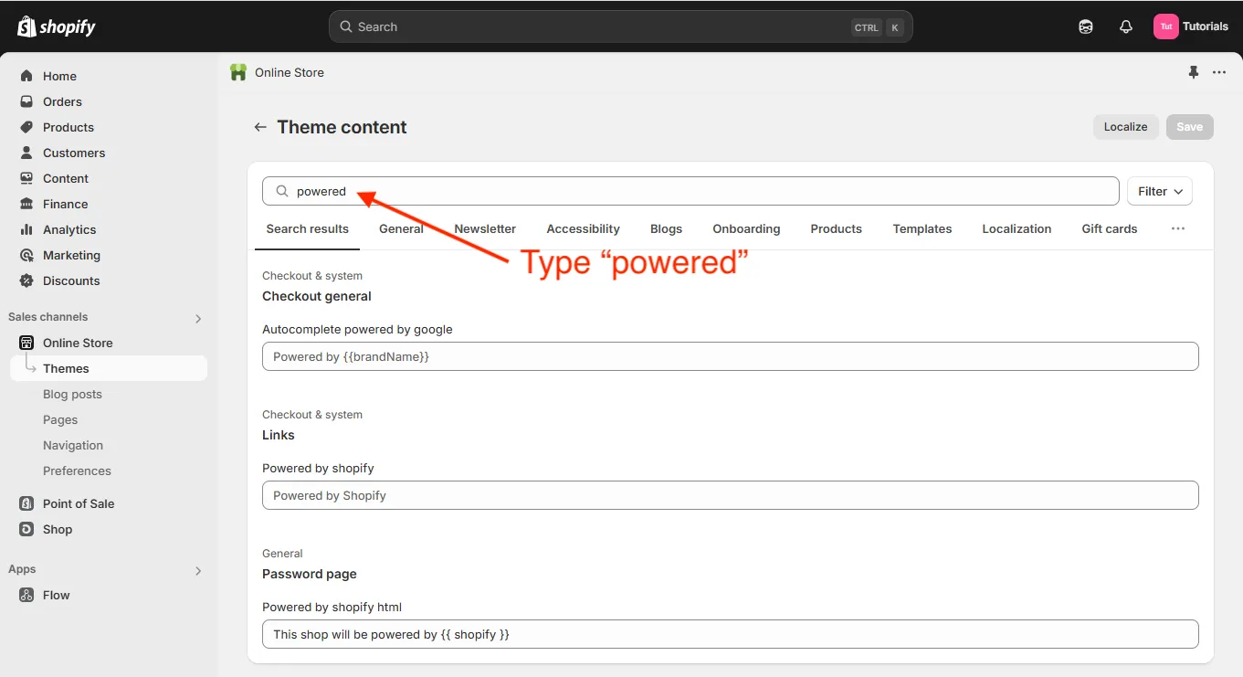Expand the Sales channels section
Screen dimensions: 1243x677
coord(197,318)
